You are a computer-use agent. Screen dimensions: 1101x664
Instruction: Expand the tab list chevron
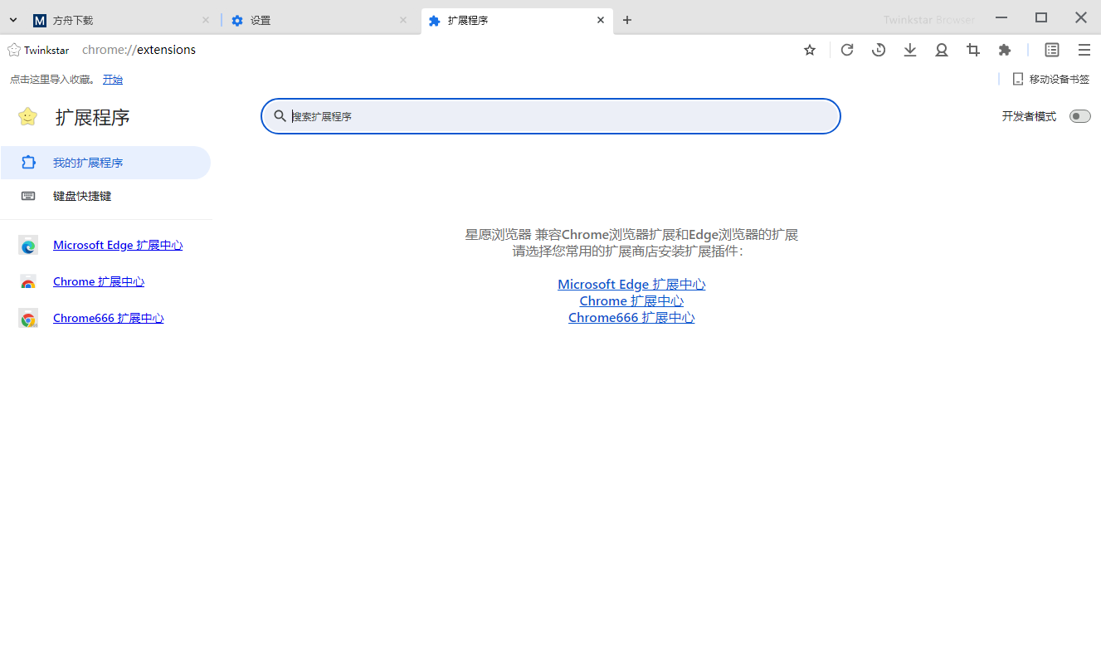pyautogui.click(x=12, y=18)
